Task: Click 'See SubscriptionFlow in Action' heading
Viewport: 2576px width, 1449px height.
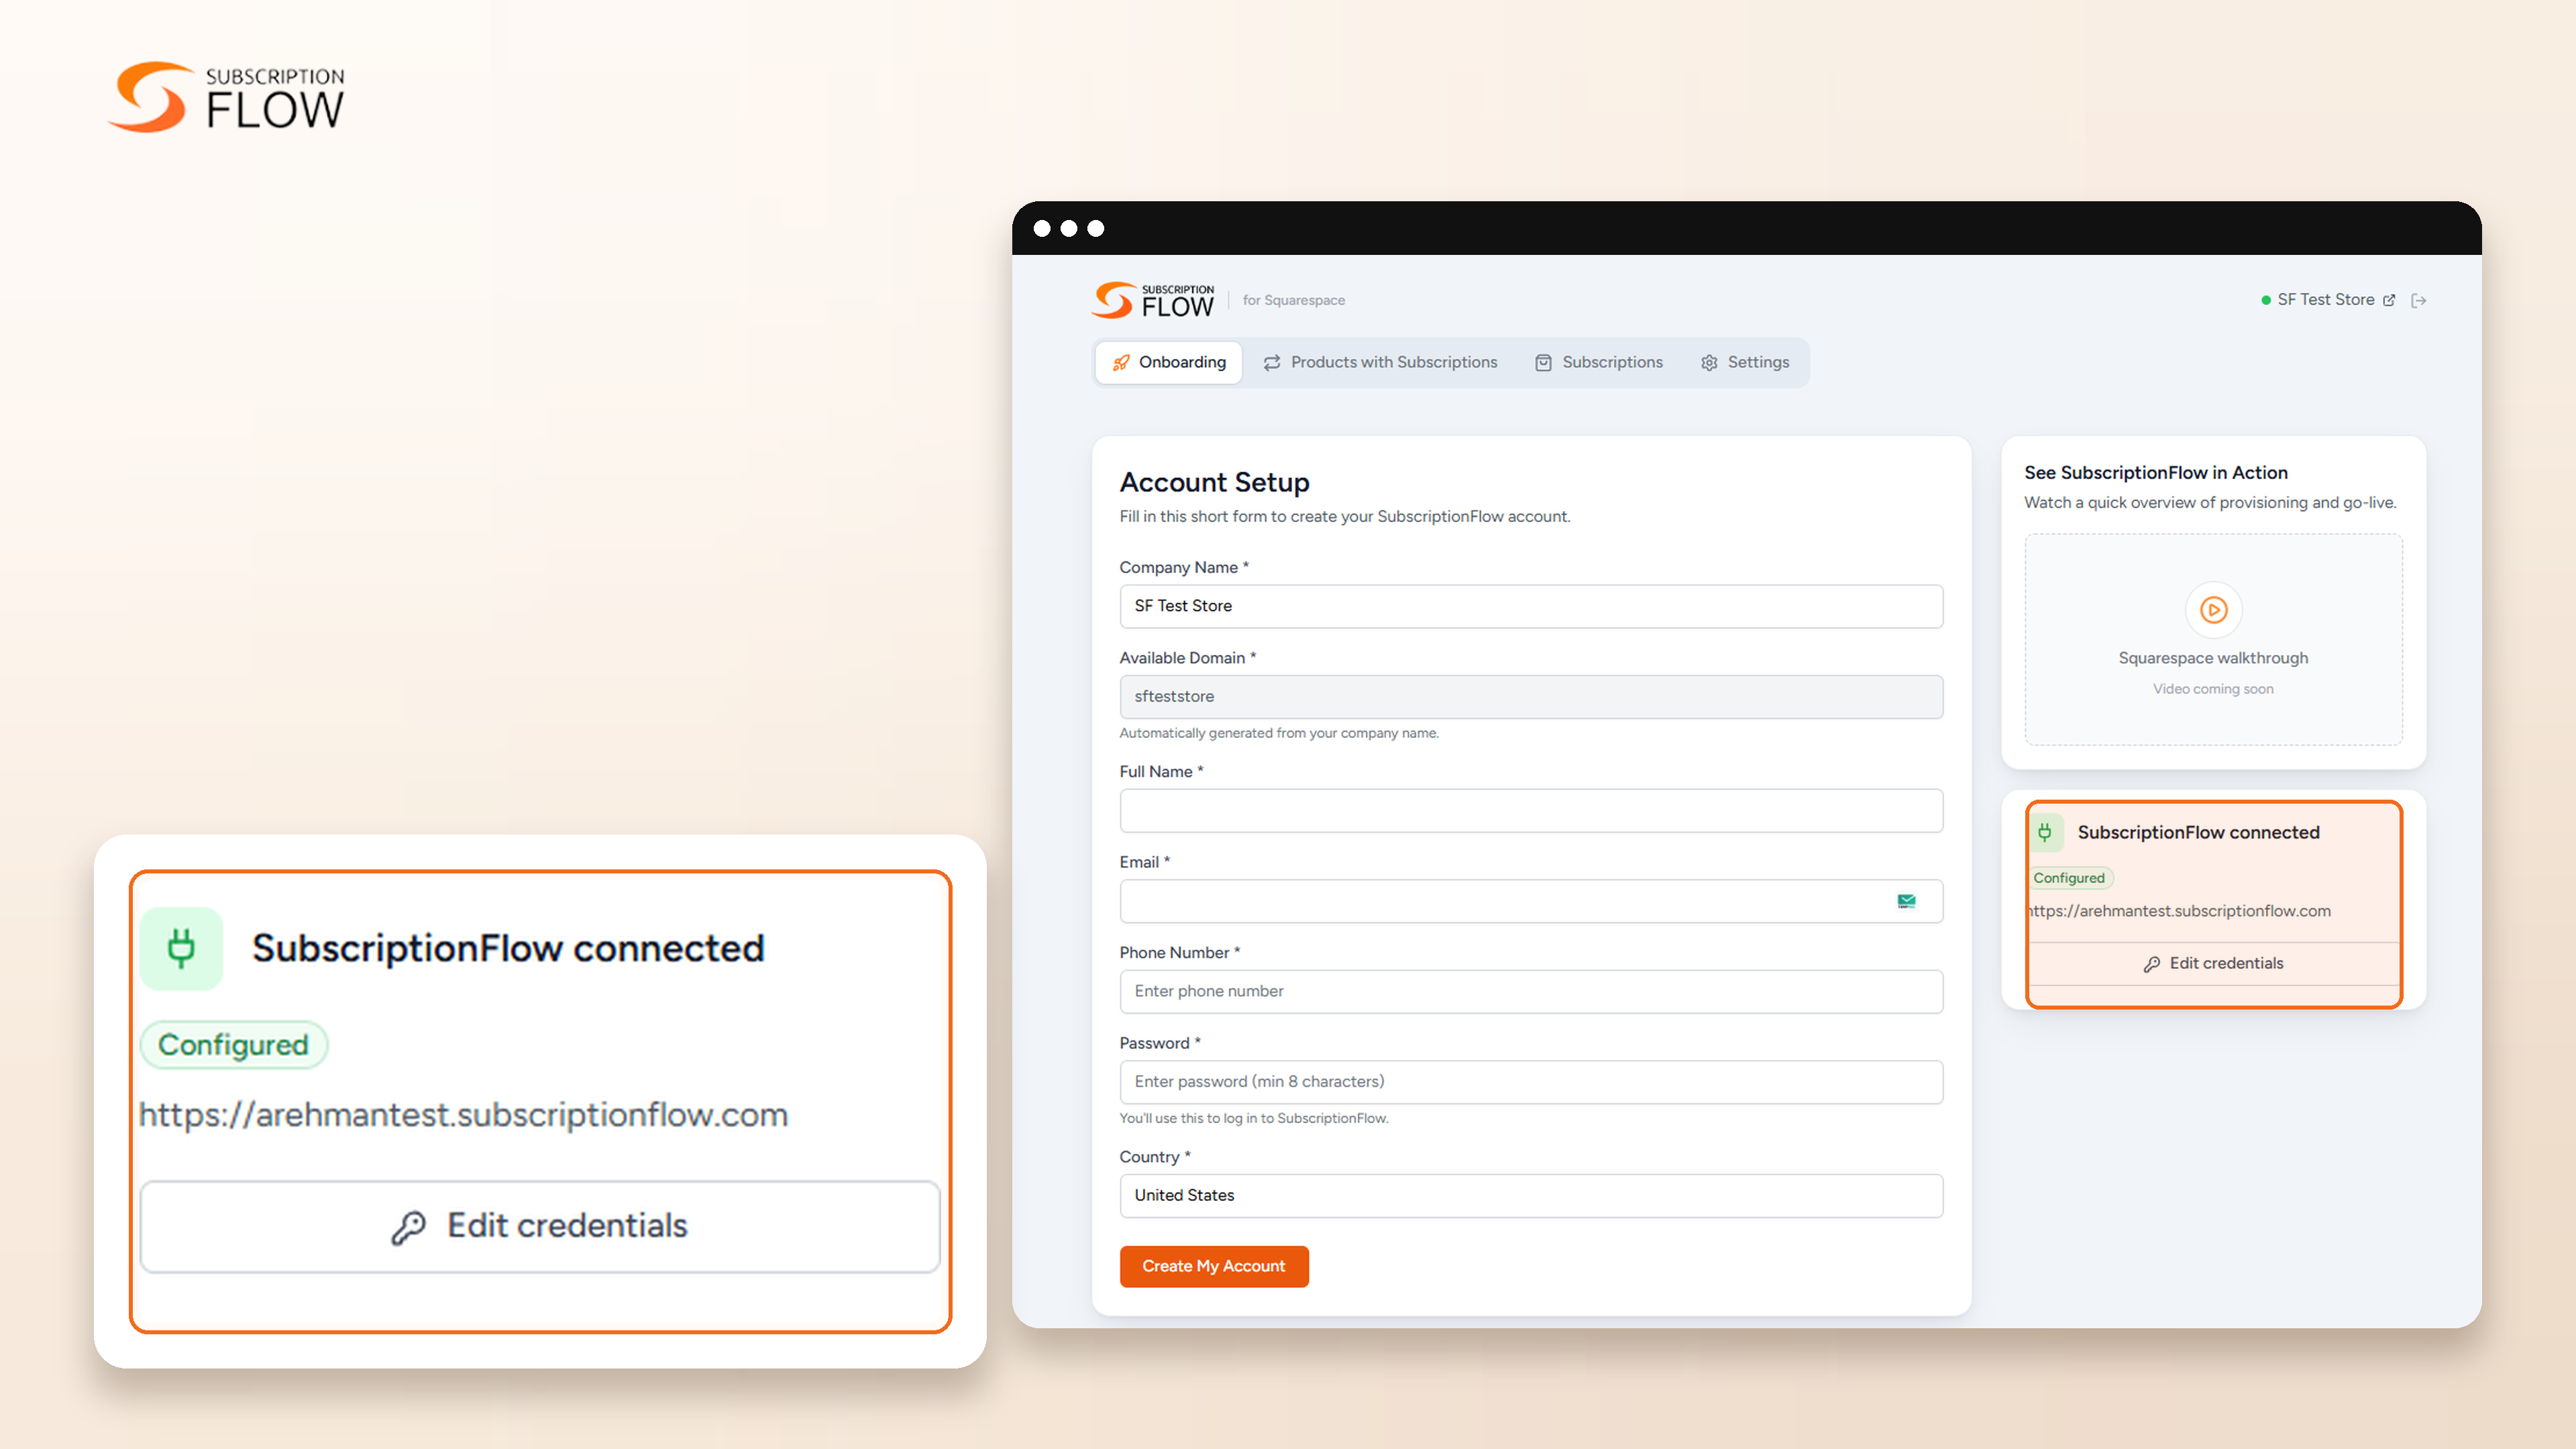Action: [2155, 473]
